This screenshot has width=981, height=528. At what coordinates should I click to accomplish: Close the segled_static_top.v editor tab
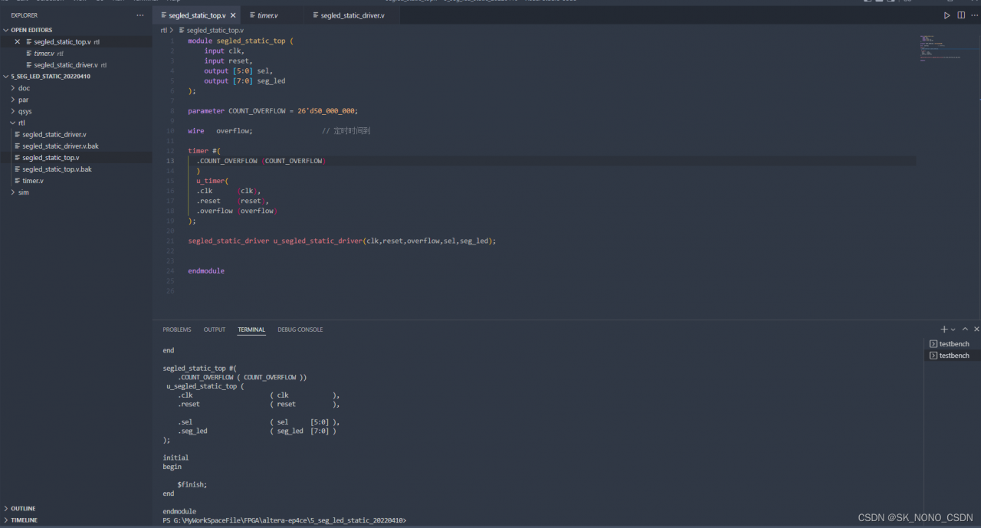tap(233, 15)
